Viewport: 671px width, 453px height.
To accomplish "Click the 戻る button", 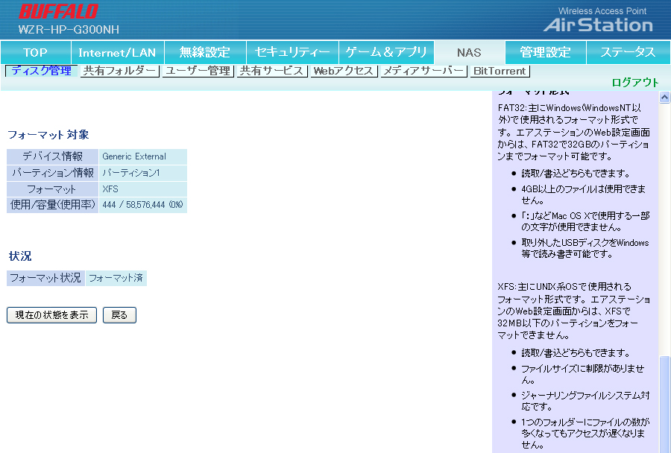I will pos(119,315).
